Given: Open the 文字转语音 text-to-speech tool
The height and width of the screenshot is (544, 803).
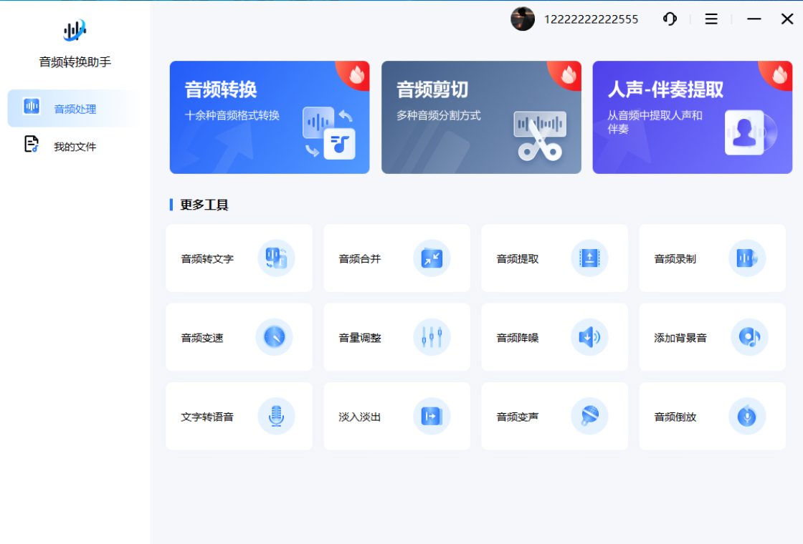Looking at the screenshot, I should point(239,416).
